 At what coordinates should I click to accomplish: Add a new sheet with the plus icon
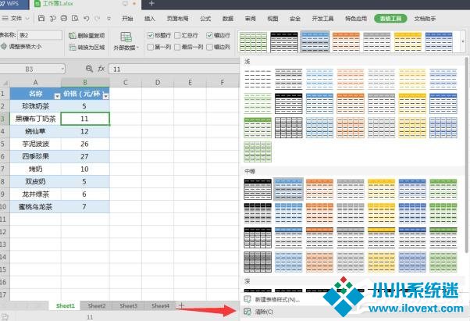click(x=182, y=305)
